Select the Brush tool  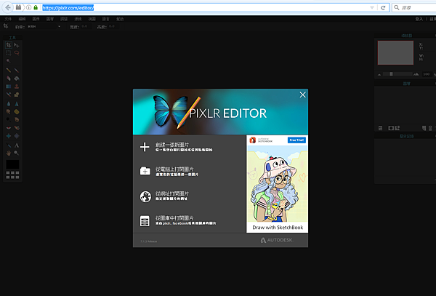pos(17,70)
